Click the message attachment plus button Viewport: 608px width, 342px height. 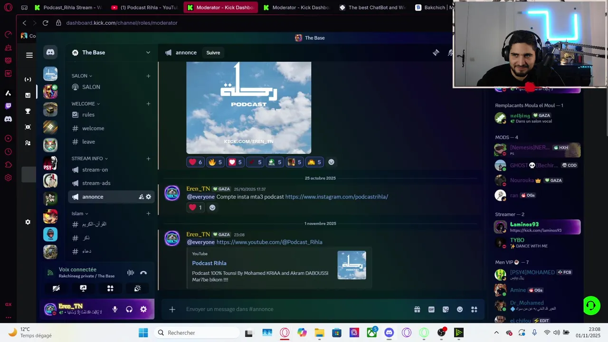tap(172, 309)
